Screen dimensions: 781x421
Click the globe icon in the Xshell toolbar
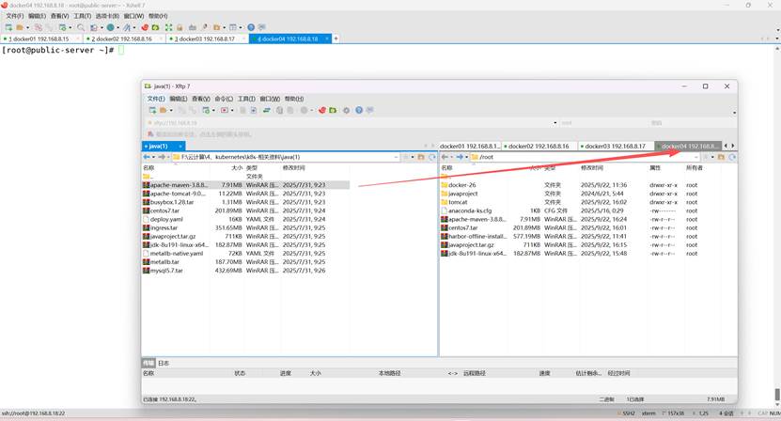pos(111,27)
